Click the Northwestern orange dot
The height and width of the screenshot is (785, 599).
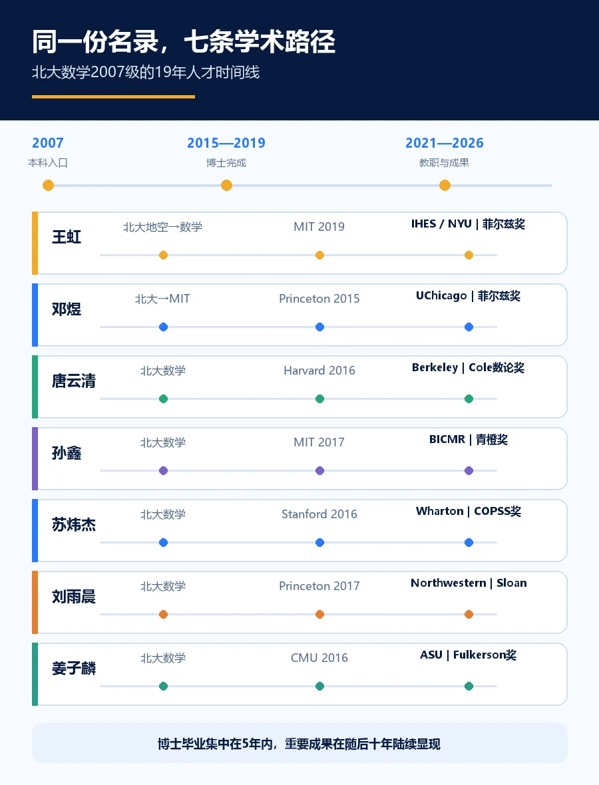pos(469,614)
